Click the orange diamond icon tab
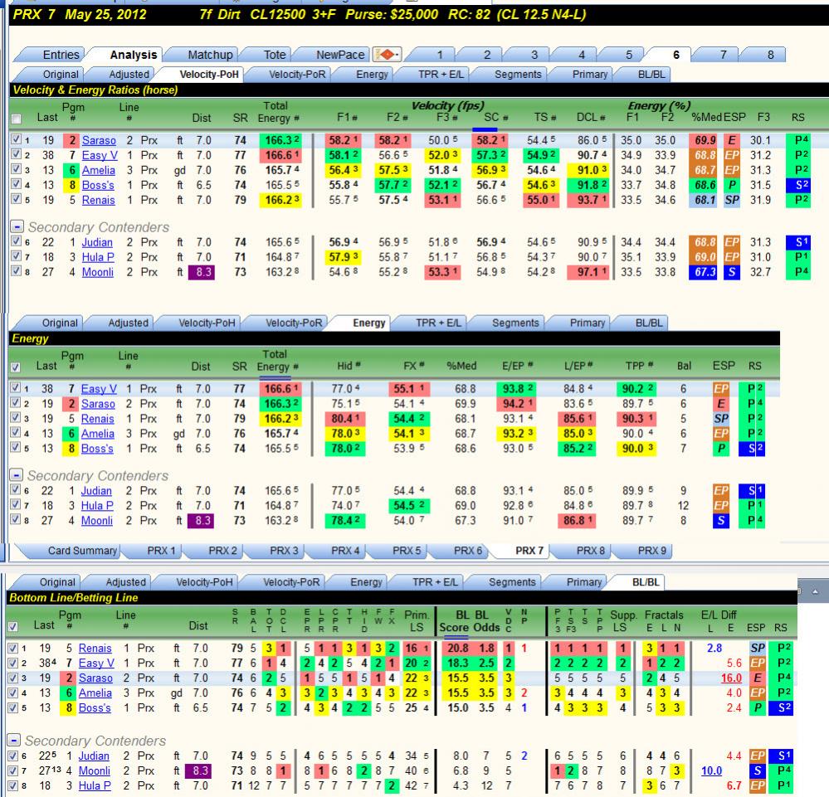 (387, 55)
